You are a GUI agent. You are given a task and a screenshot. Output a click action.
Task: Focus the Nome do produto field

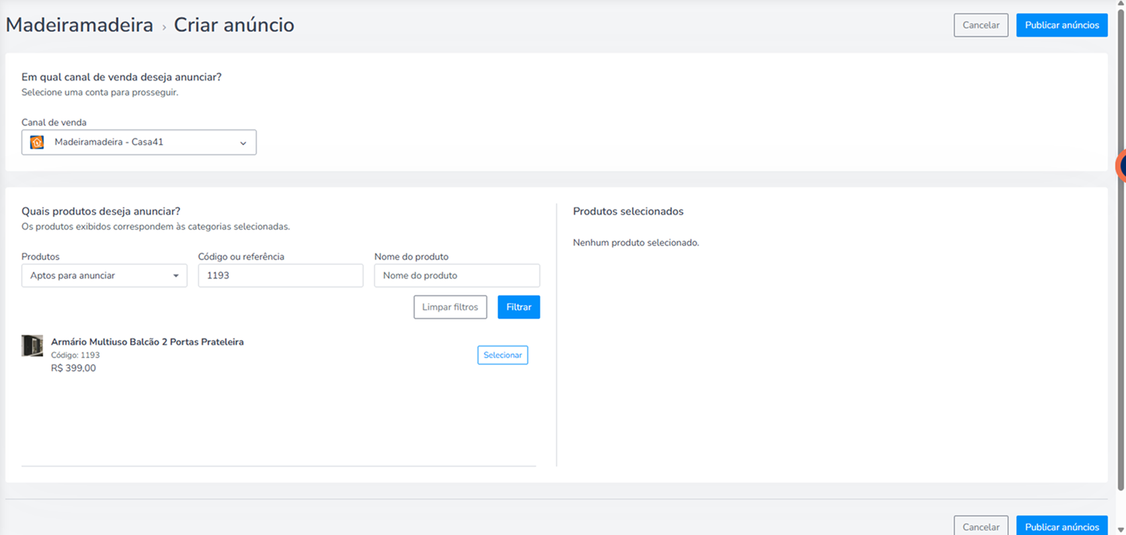(457, 275)
